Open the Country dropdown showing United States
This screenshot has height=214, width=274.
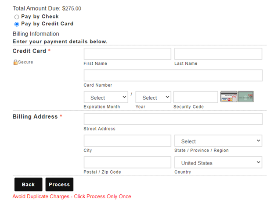tap(218, 162)
